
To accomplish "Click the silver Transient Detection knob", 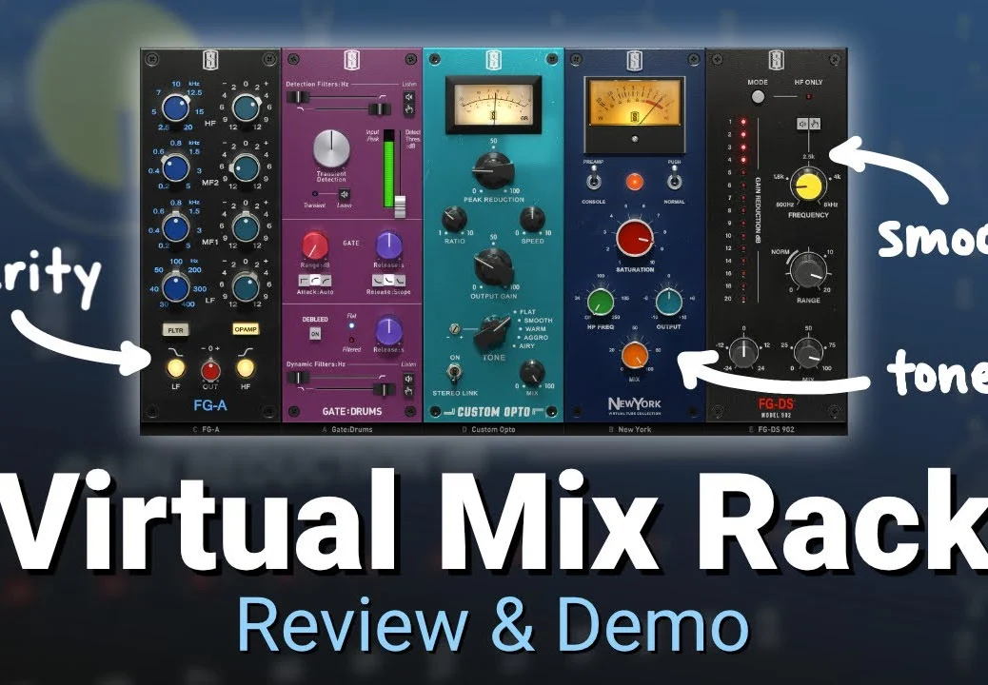I will click(331, 149).
